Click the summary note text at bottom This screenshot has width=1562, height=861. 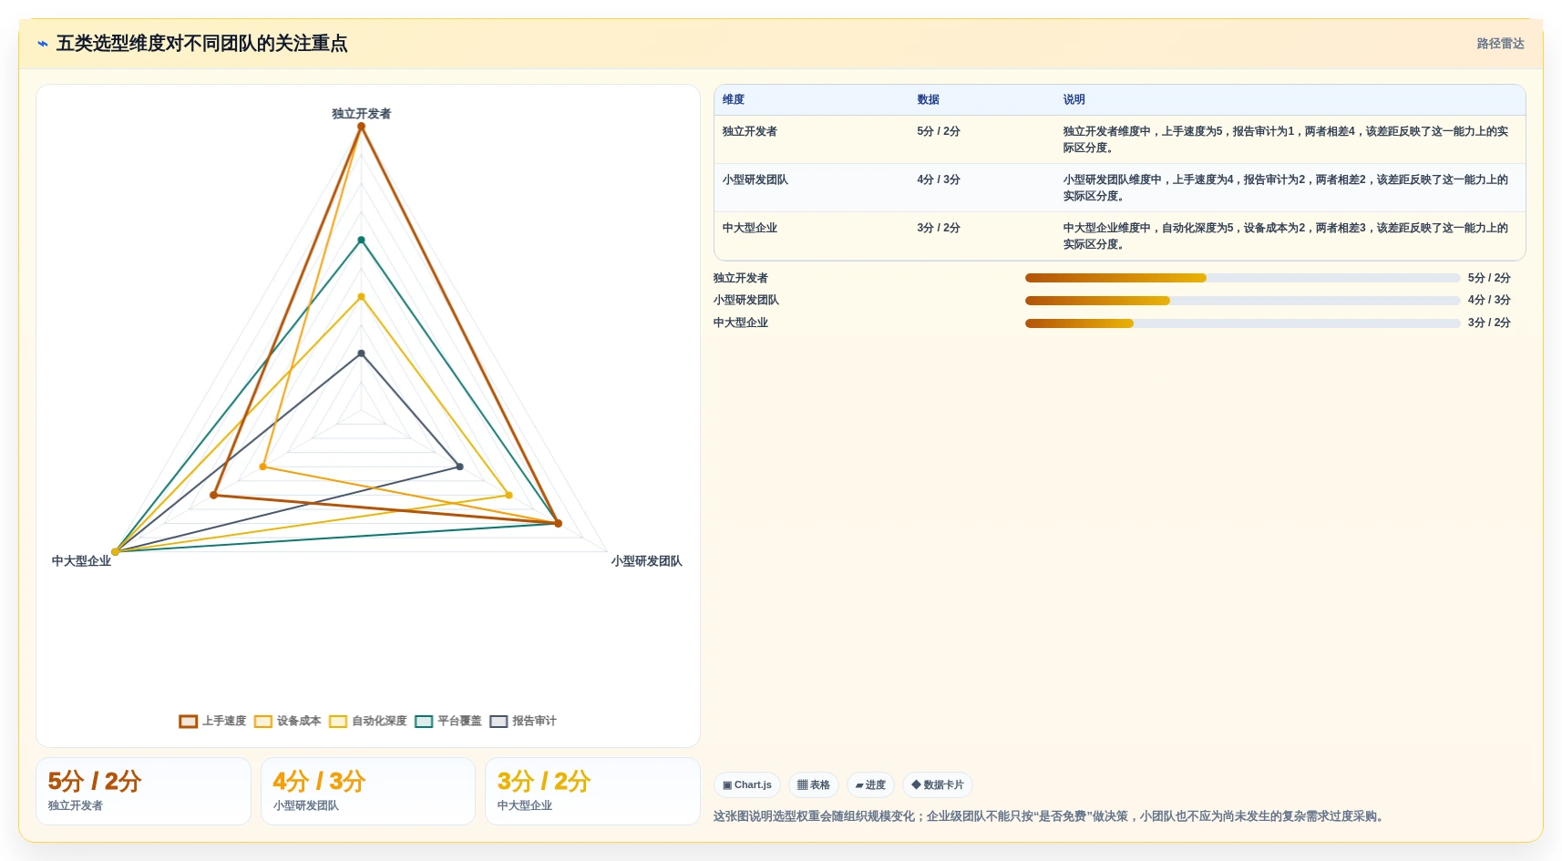[1051, 816]
